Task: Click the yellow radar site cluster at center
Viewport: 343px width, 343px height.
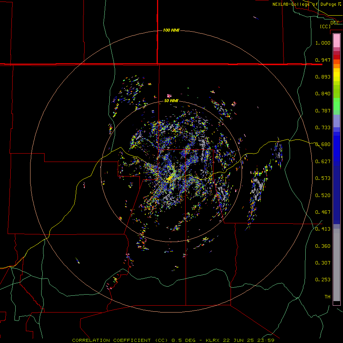Action: pos(170,179)
